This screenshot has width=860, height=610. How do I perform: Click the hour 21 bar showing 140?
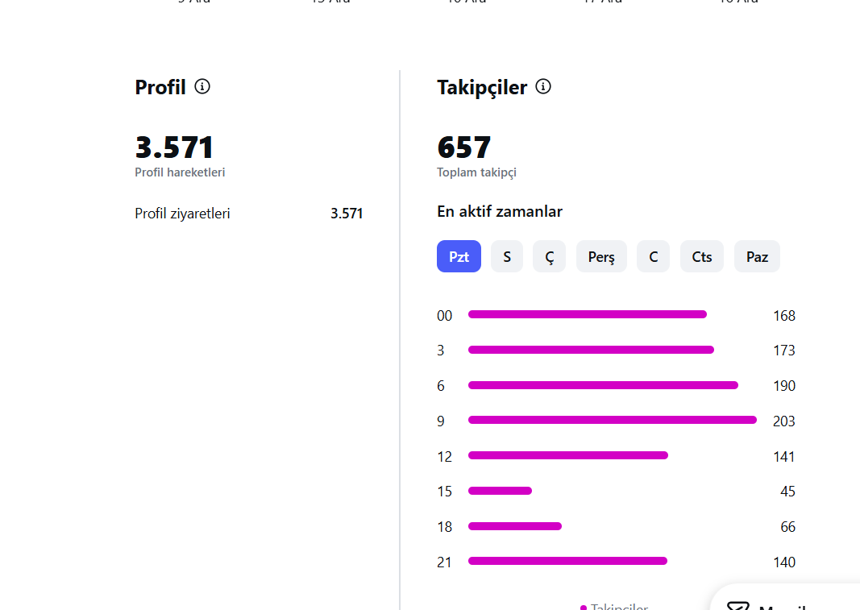pos(567,561)
